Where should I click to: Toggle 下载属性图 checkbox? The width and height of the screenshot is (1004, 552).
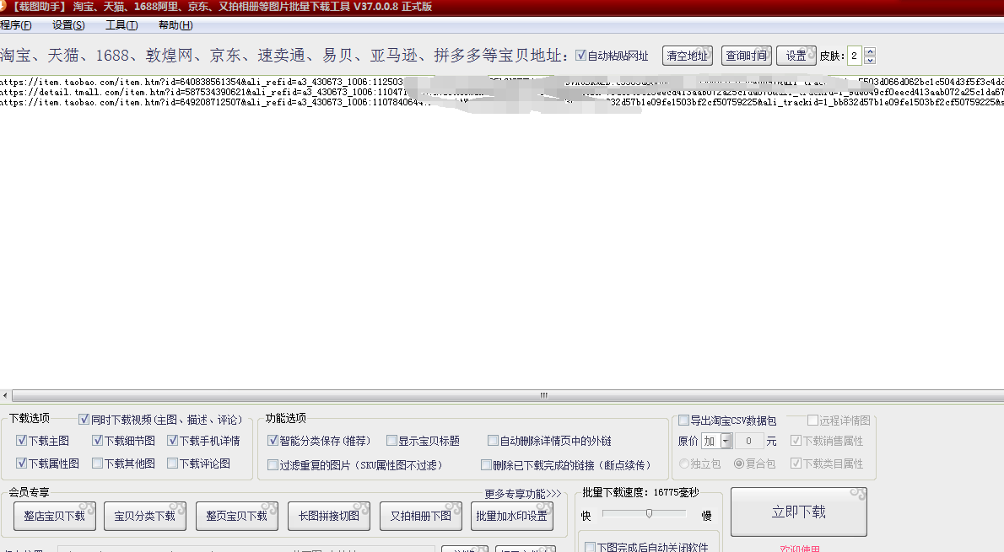coord(22,464)
